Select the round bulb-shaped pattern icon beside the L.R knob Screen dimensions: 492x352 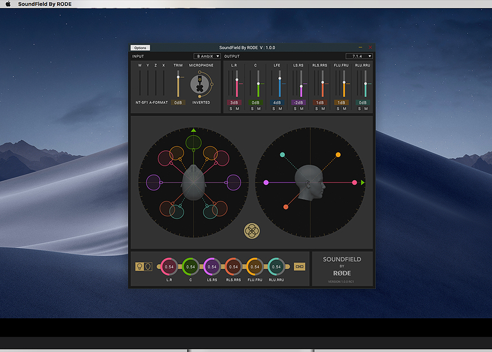click(x=139, y=266)
